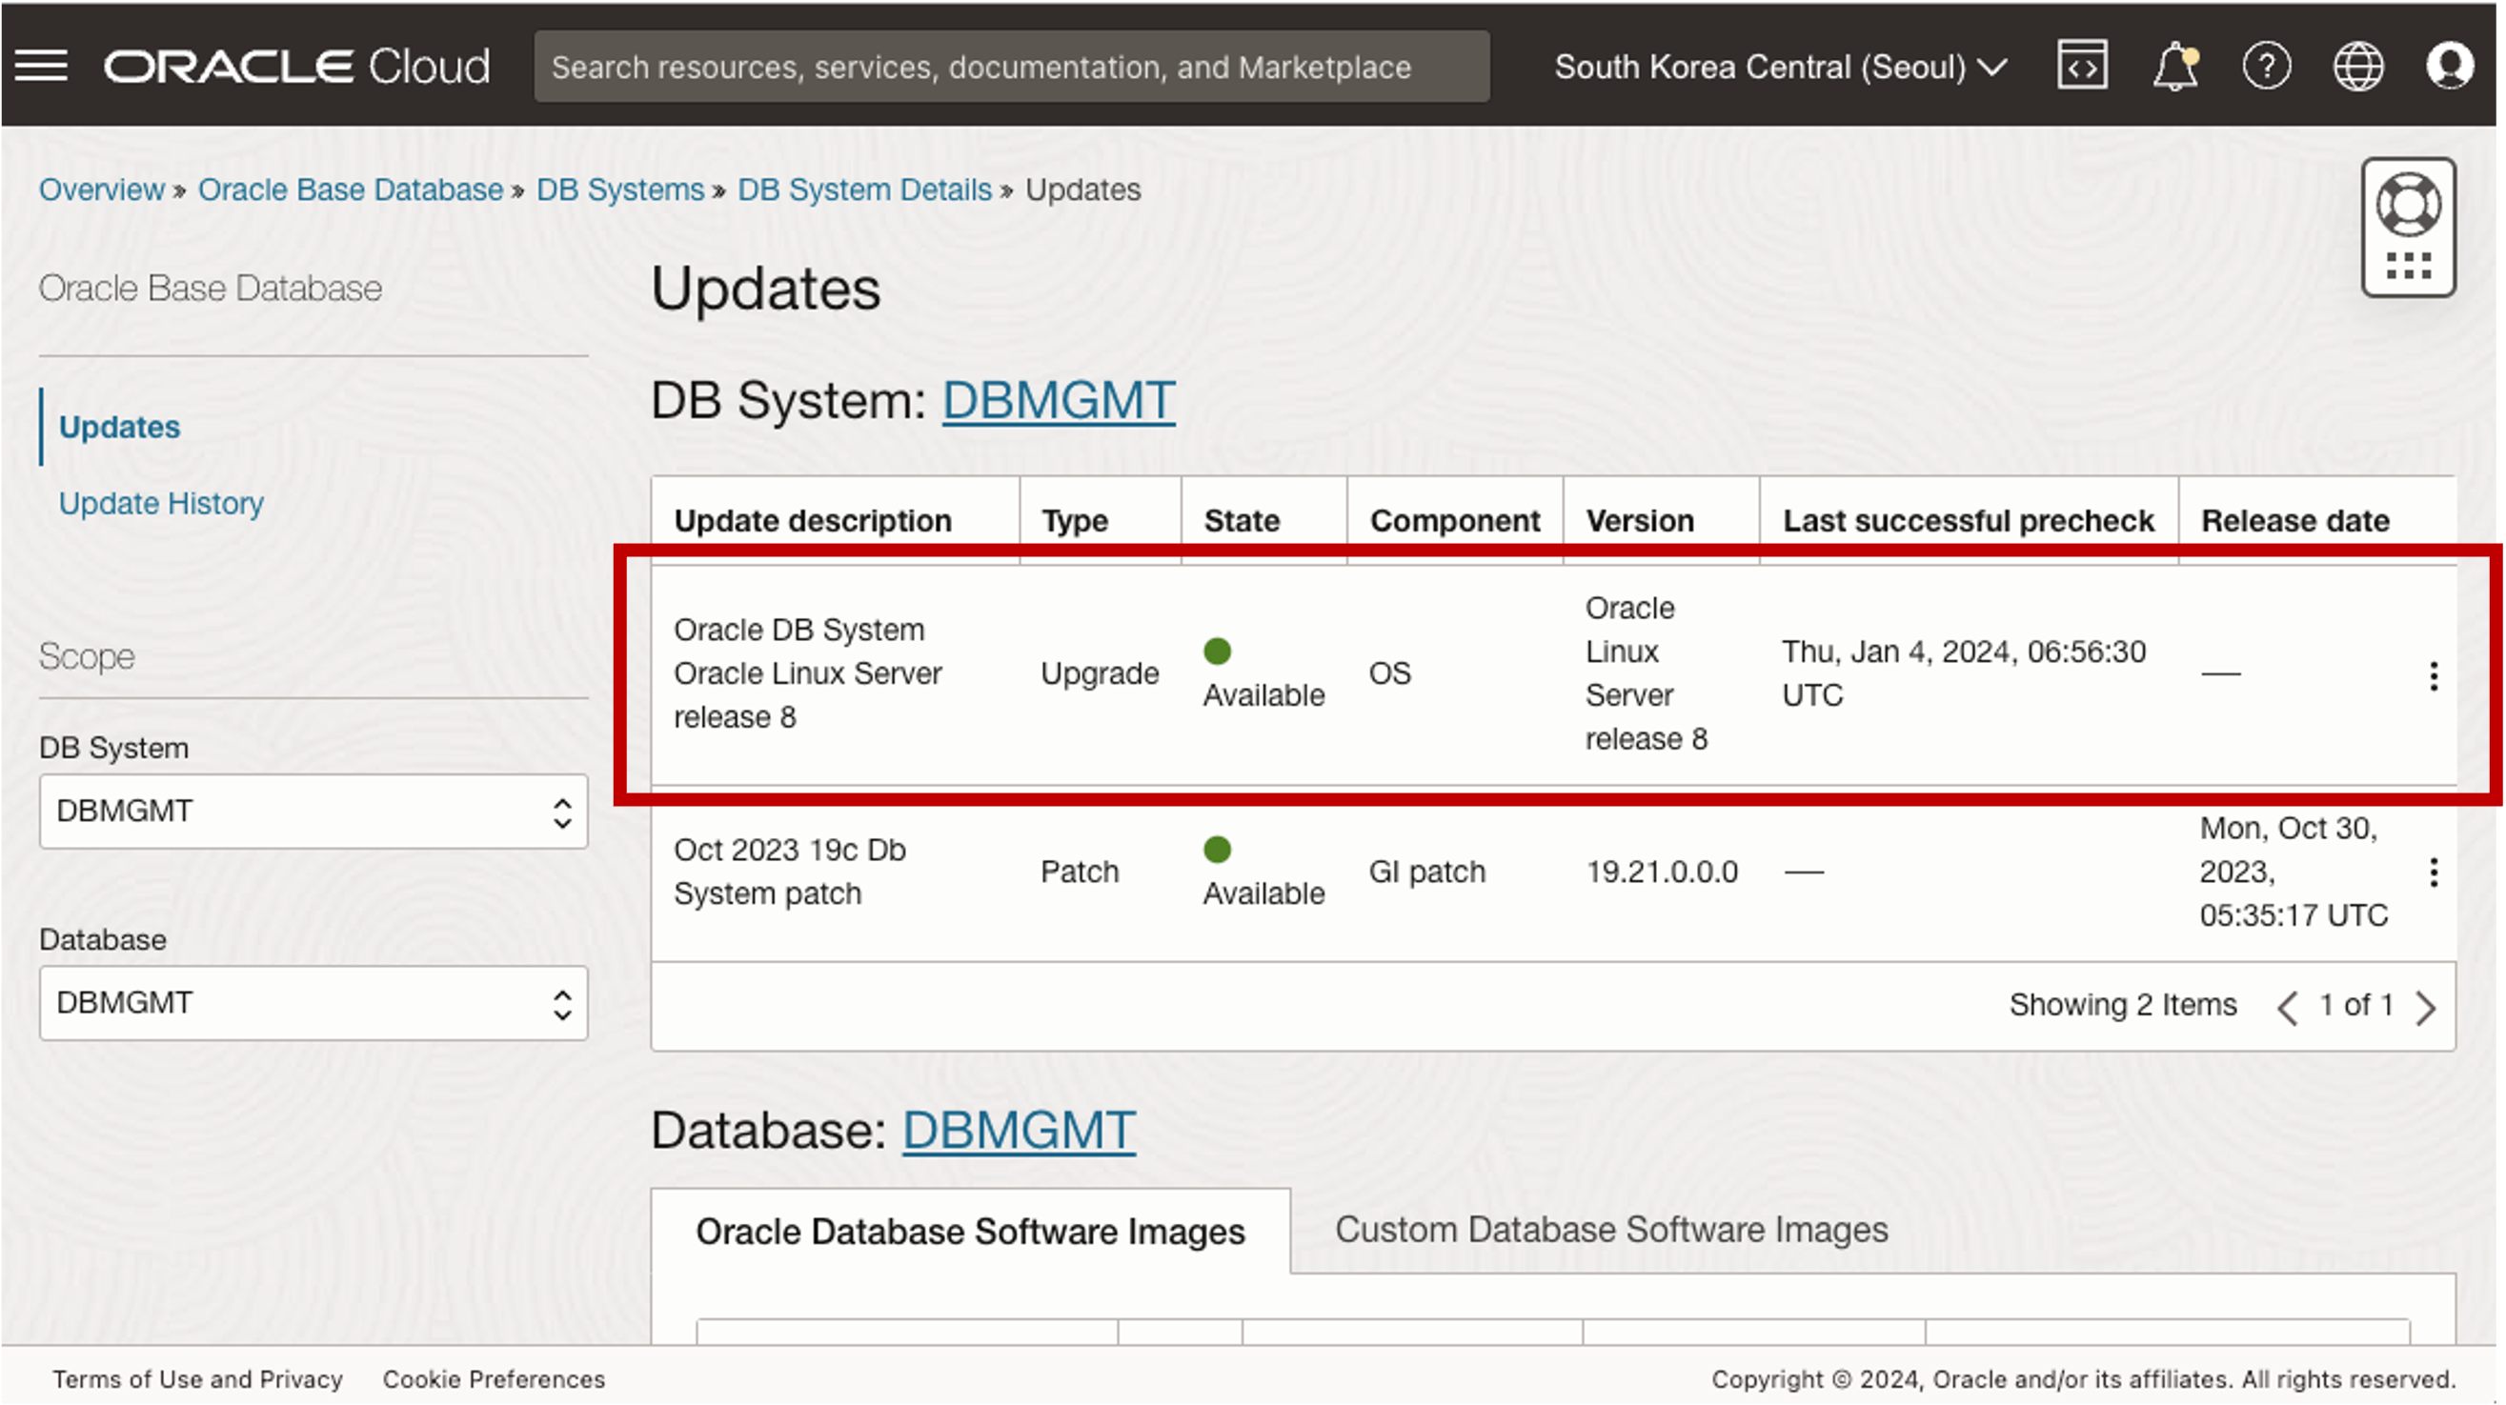
Task: Expand the DB System scope dropdown
Action: (312, 810)
